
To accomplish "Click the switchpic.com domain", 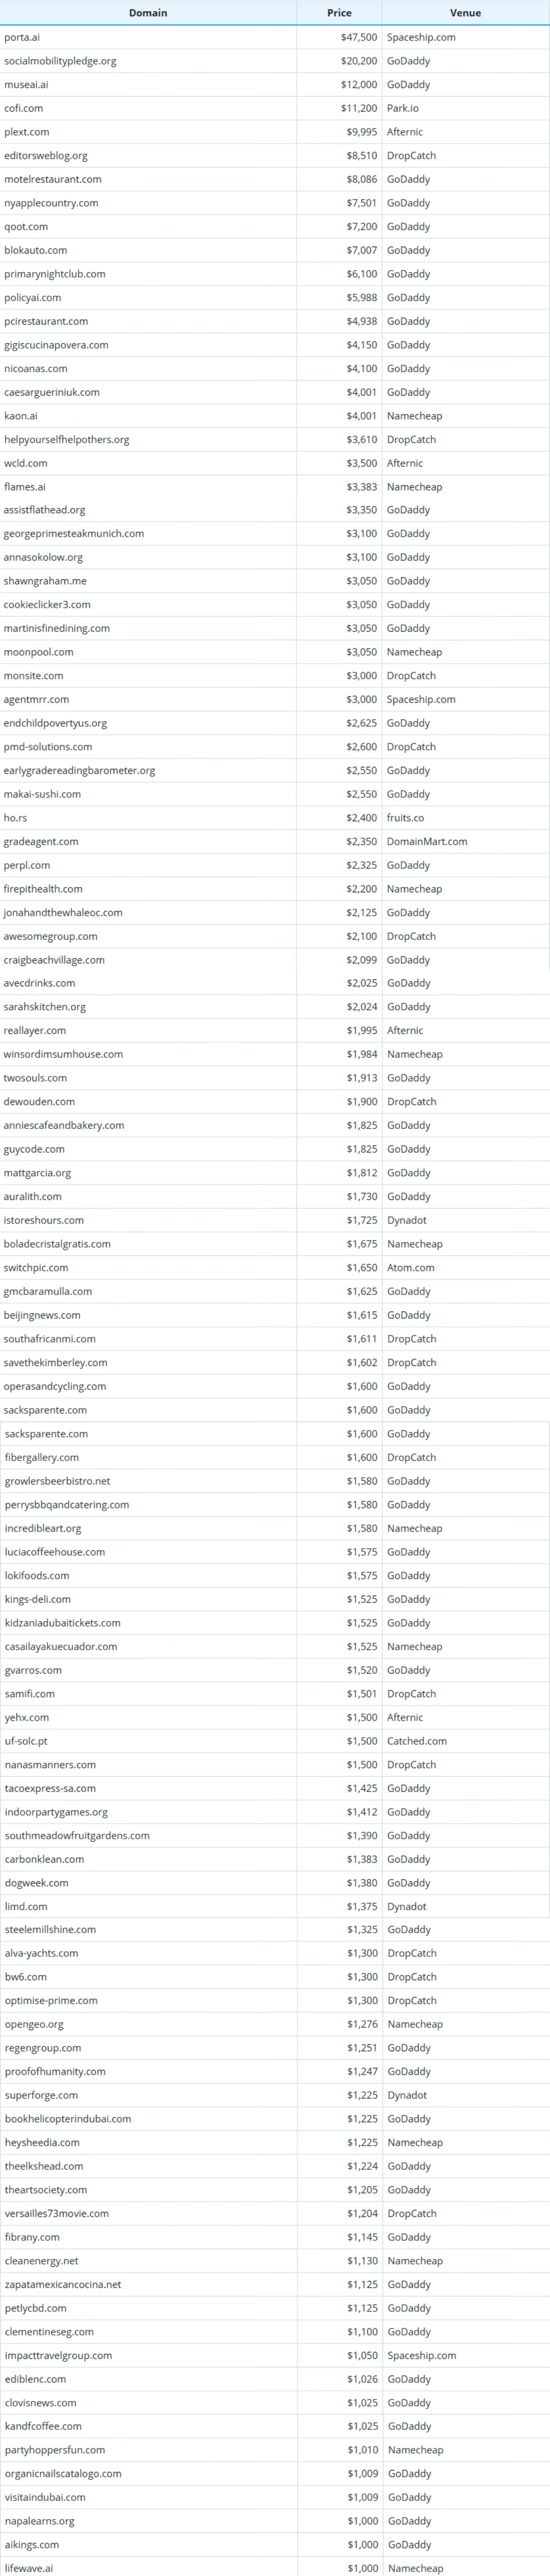I will point(36,1268).
